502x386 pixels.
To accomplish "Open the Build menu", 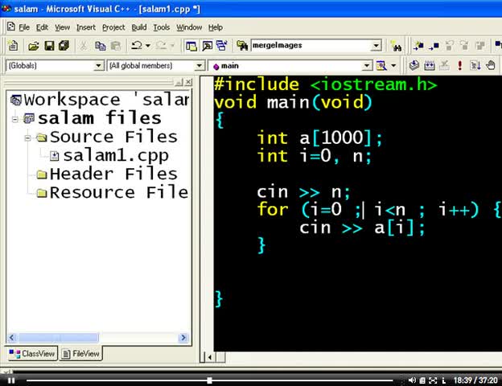I will [139, 27].
